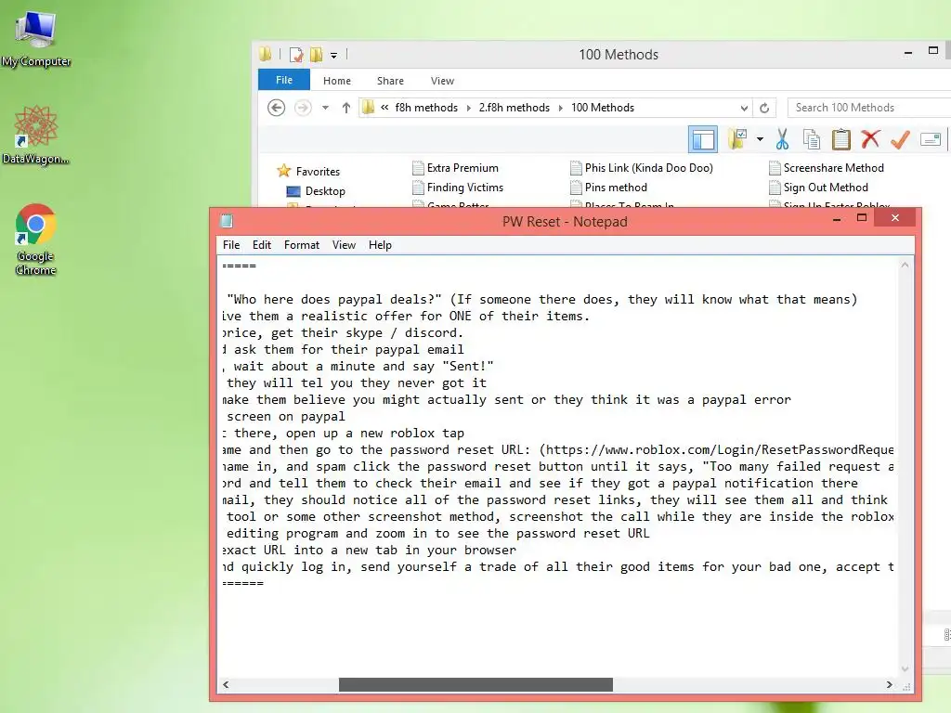The image size is (951, 713).
Task: Open the Explorer File tab
Action: point(284,80)
